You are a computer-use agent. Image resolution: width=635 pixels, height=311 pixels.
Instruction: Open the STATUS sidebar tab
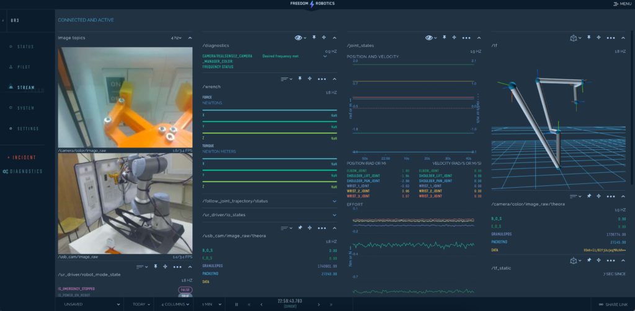(x=22, y=46)
